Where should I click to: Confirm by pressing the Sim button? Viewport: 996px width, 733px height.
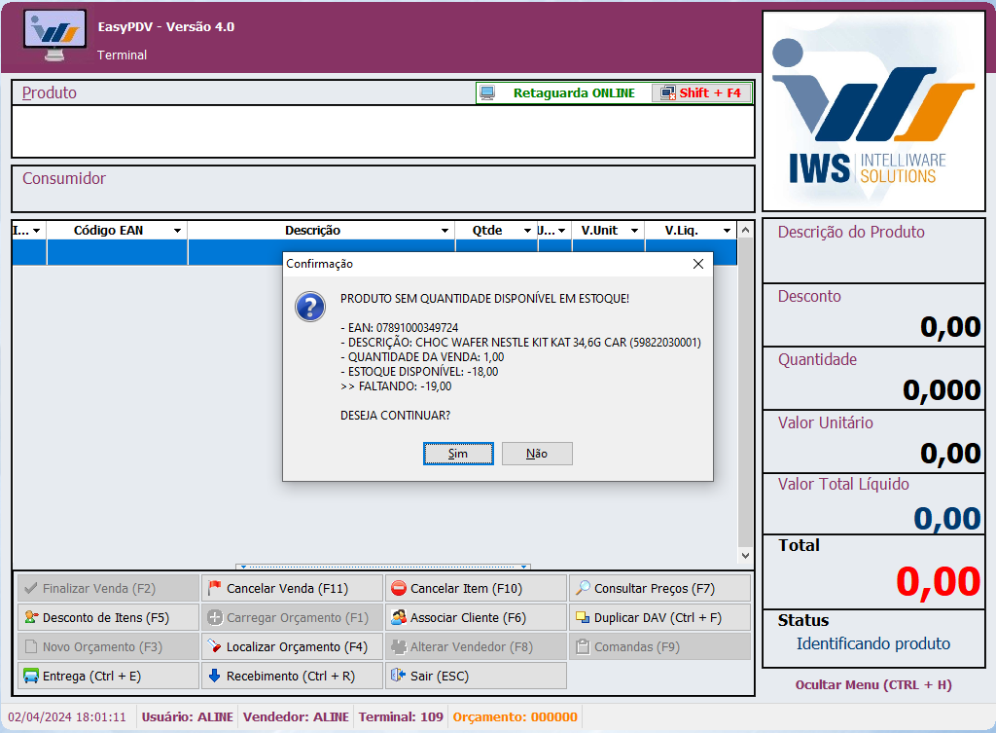[458, 454]
